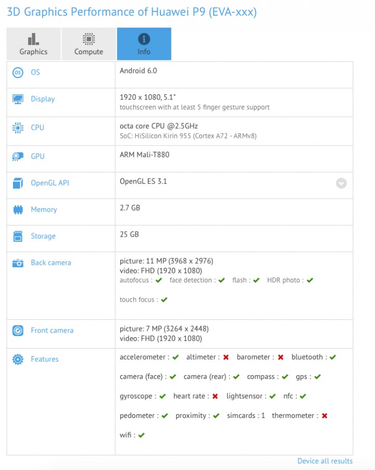Click the CPU chip icon

click(x=18, y=128)
